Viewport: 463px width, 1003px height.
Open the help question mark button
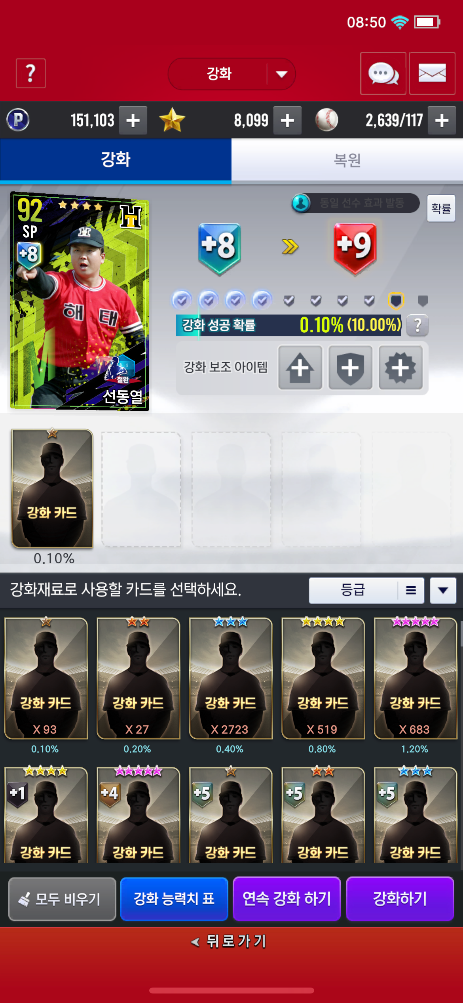(x=30, y=73)
